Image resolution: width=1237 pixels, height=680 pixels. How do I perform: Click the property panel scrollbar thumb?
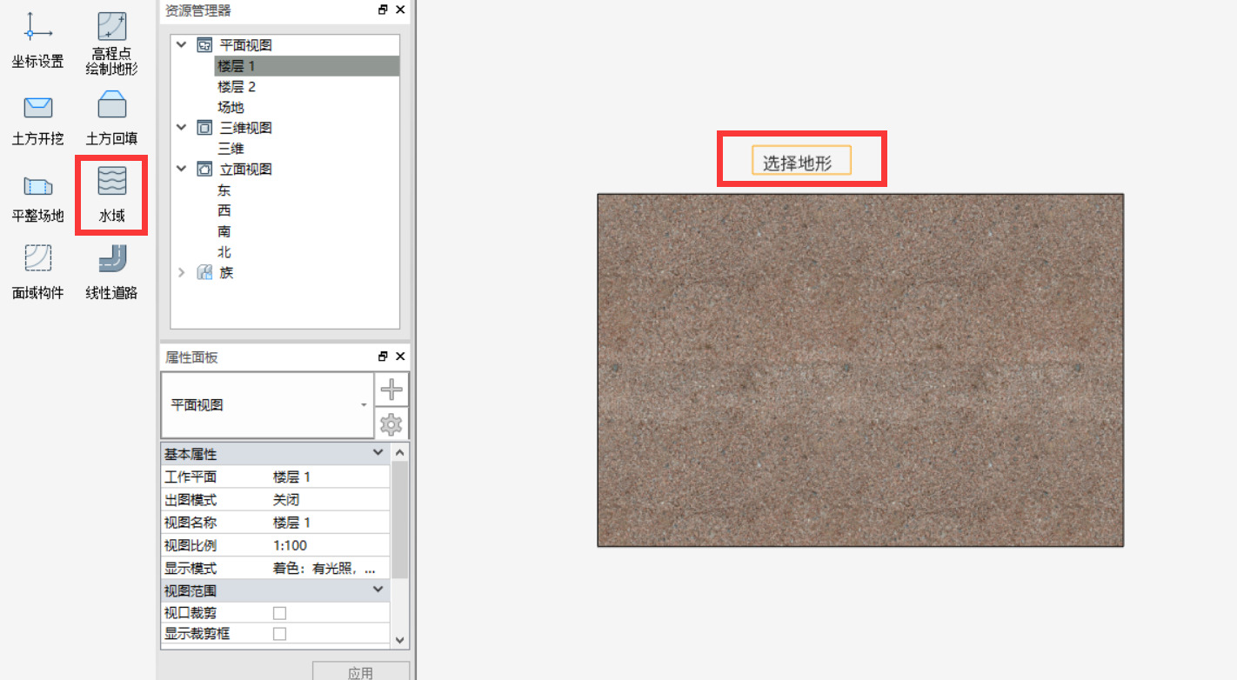pos(399,520)
